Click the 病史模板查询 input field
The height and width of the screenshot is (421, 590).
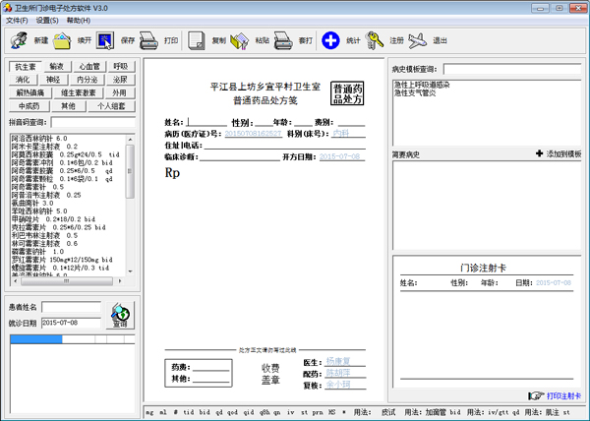pyautogui.click(x=512, y=69)
